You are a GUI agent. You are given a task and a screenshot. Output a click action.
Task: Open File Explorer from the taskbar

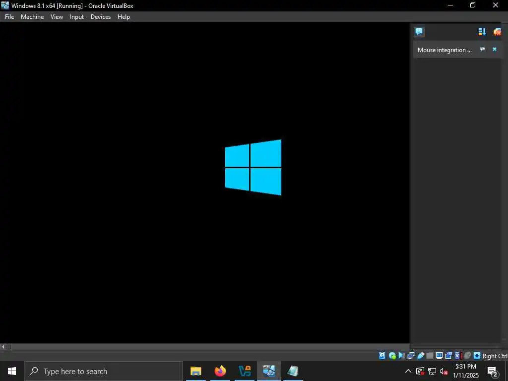coord(195,371)
